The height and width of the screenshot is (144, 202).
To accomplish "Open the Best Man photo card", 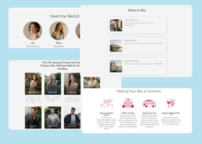I will pos(33,117).
